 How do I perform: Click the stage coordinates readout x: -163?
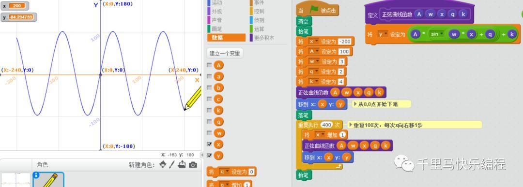pos(169,155)
